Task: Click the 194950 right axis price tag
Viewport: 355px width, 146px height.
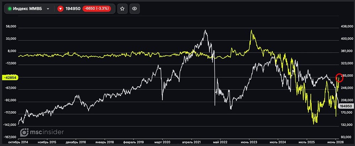Action: click(x=345, y=106)
